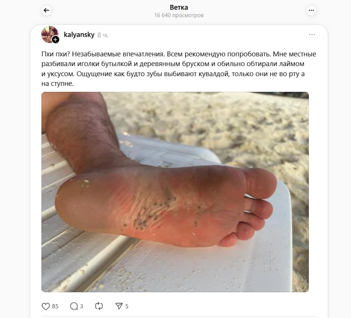Open the kalyansky username link

[x=79, y=35]
